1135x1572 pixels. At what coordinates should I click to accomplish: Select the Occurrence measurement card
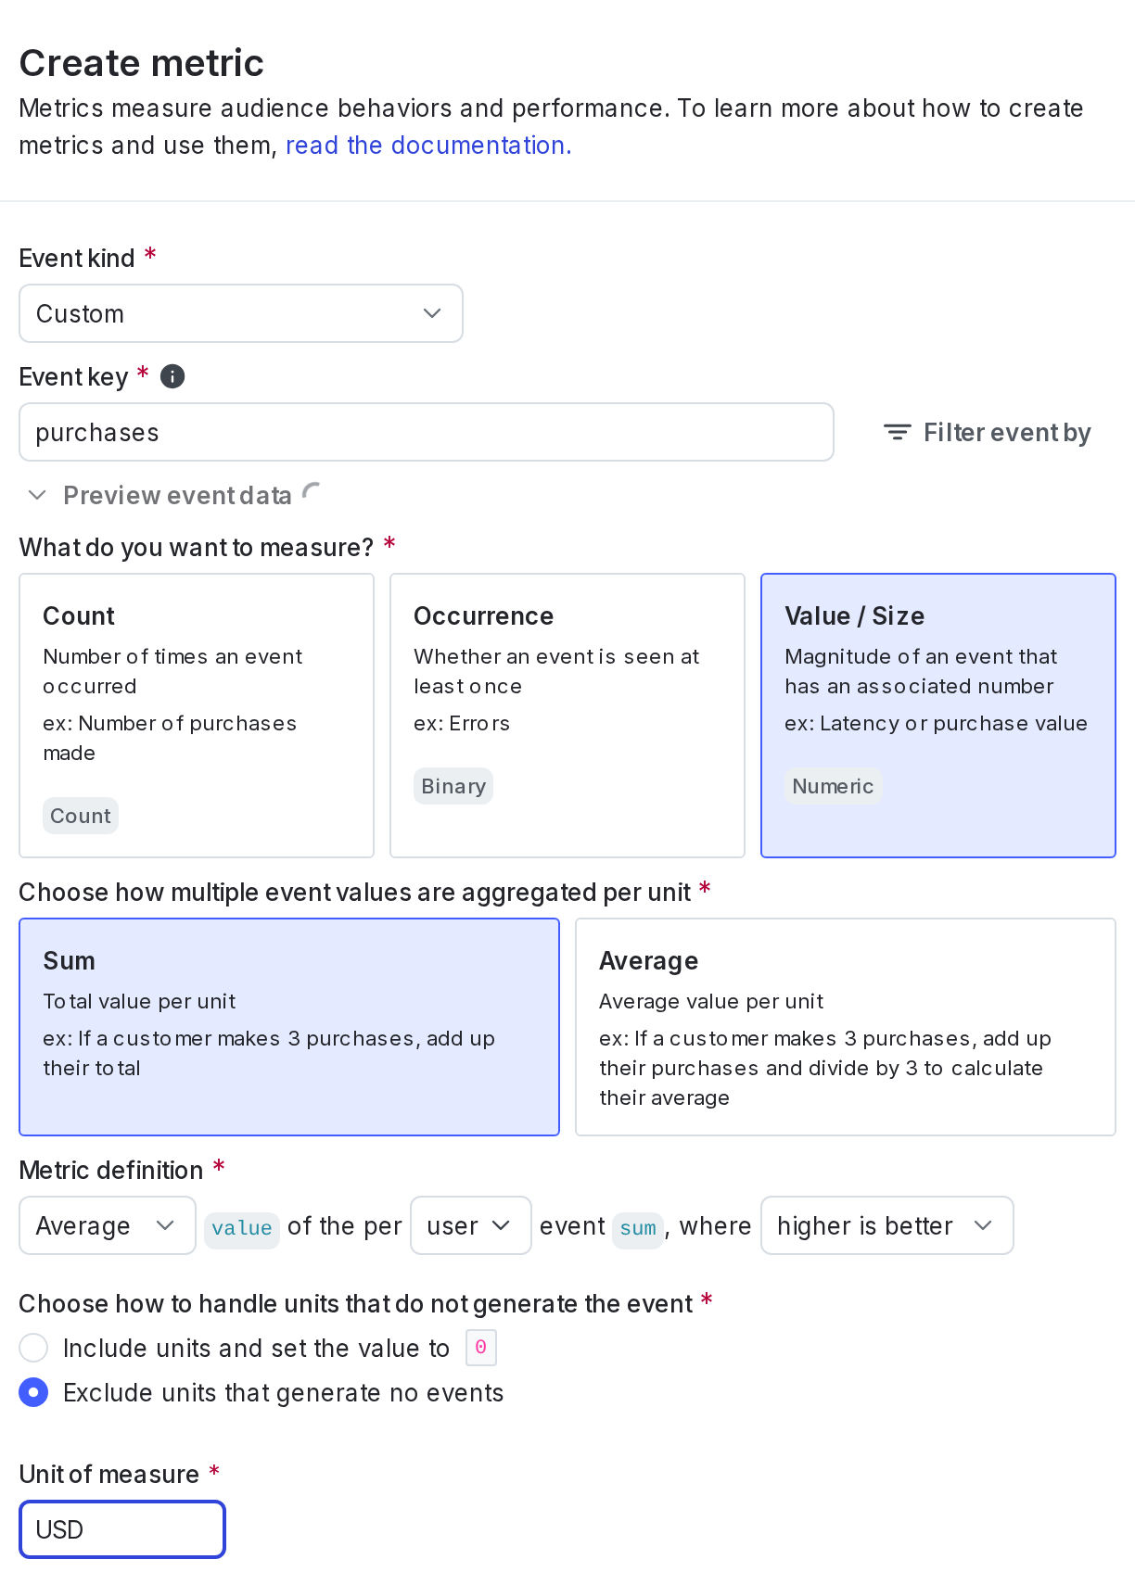point(567,716)
